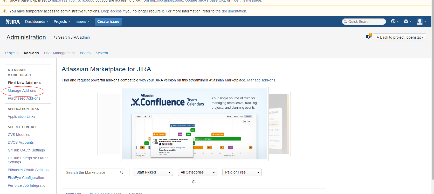Image resolution: width=434 pixels, height=194 pixels.
Task: Open GitHub Enterprise OAuth Settings
Action: [x=28, y=160]
